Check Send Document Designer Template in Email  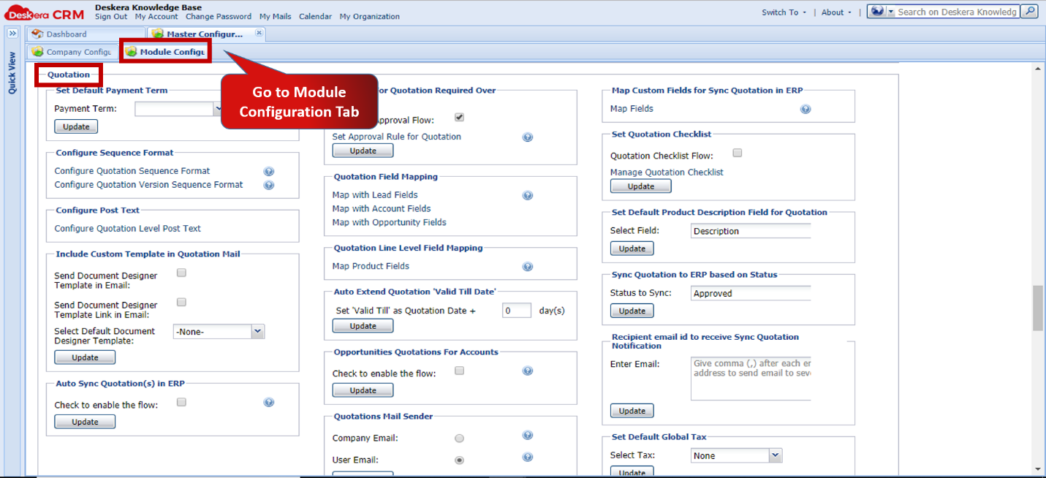click(x=181, y=273)
